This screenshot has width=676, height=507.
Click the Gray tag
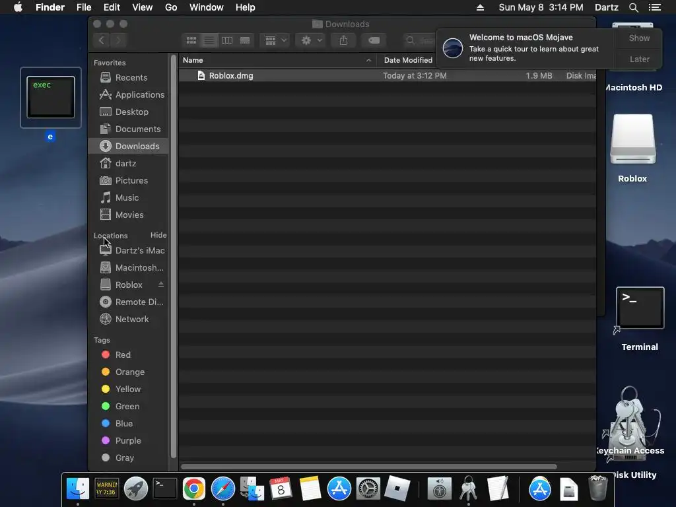coord(128,458)
